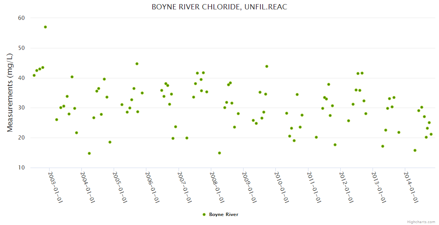The image size is (439, 225).
Task: Click the 2008-01-01 x-axis label
Action: (x=216, y=187)
